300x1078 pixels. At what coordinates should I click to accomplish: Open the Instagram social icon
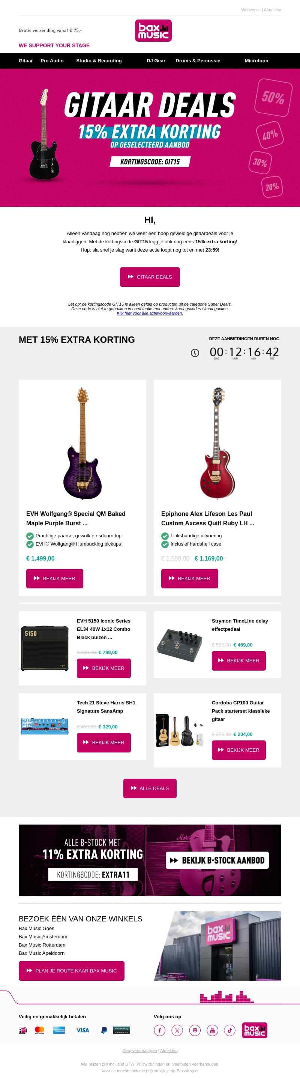coord(195,1030)
